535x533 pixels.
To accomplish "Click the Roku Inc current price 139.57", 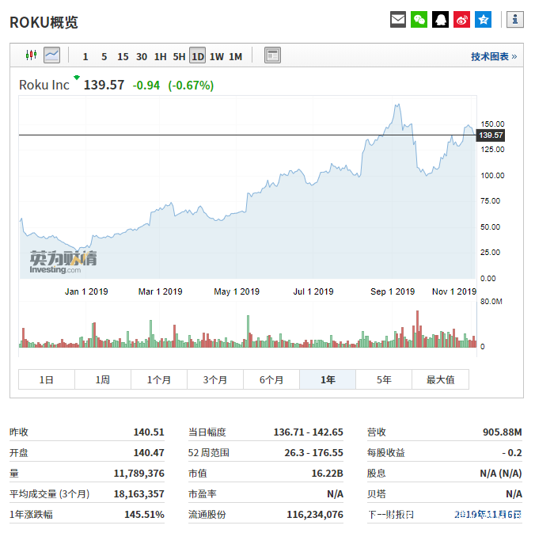I will pyautogui.click(x=104, y=85).
